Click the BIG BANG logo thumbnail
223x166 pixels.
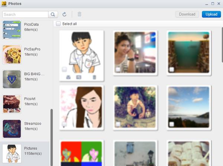pos(12,79)
